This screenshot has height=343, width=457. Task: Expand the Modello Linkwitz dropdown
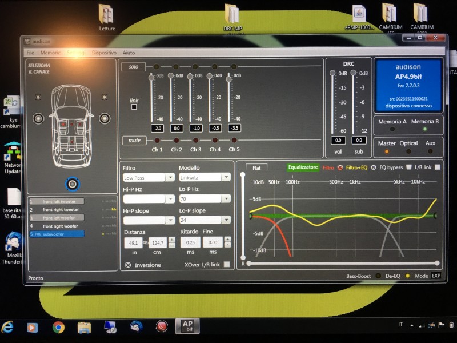[x=205, y=177]
